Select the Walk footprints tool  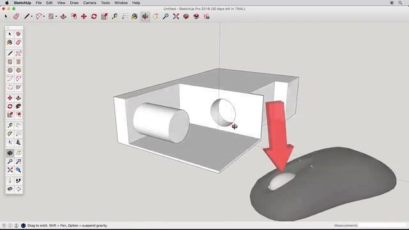(x=19, y=181)
